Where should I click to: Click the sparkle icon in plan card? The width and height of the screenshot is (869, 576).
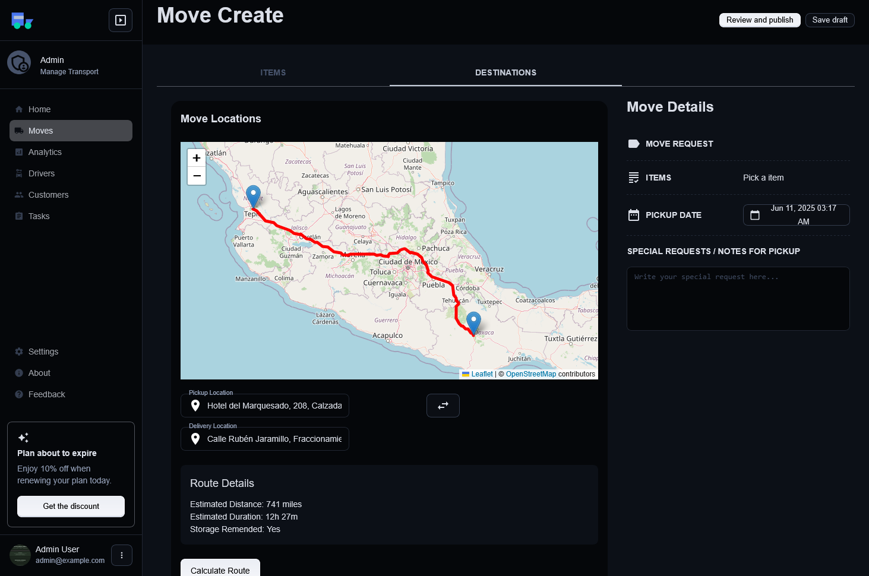click(23, 438)
